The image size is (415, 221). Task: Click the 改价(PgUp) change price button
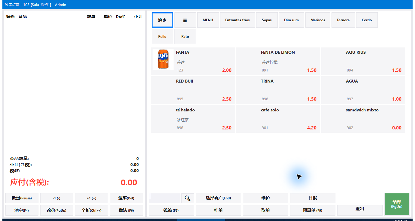tap(57, 210)
